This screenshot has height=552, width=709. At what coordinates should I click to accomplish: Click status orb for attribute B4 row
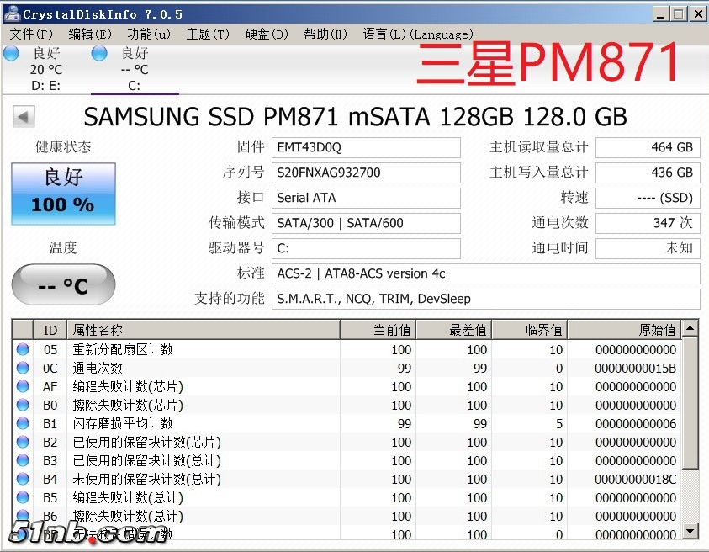[23, 479]
